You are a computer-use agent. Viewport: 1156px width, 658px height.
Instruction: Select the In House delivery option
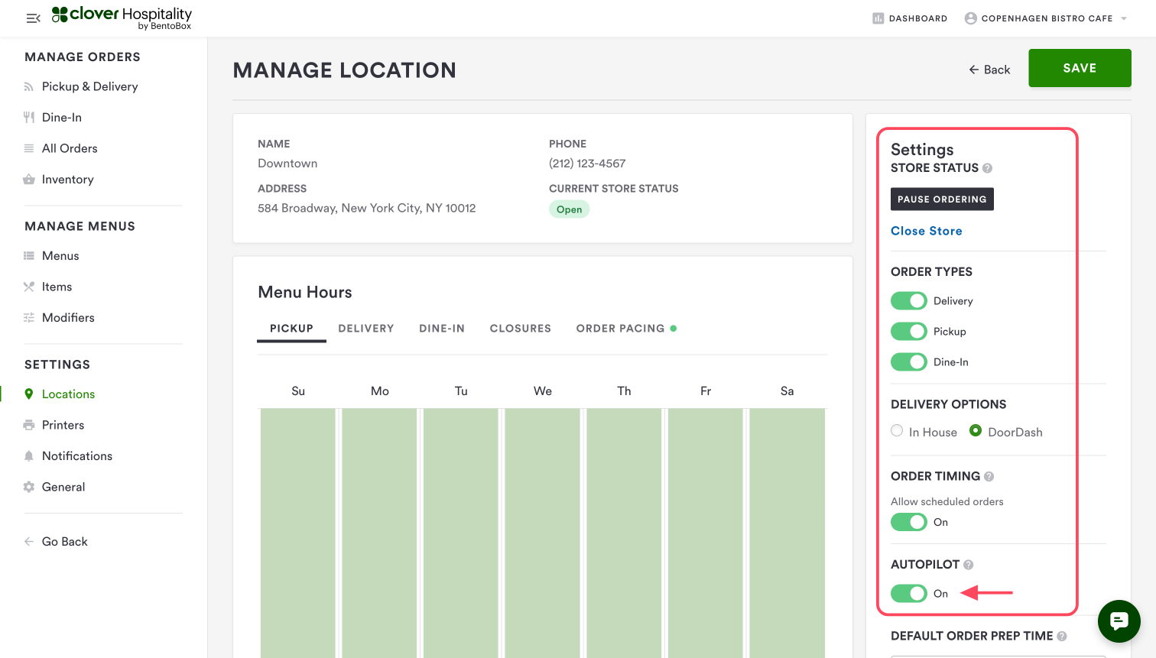coord(897,431)
